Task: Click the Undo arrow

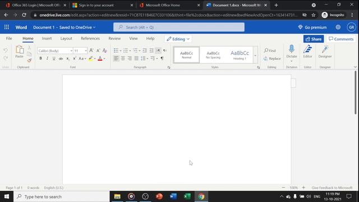Action: coord(6,50)
